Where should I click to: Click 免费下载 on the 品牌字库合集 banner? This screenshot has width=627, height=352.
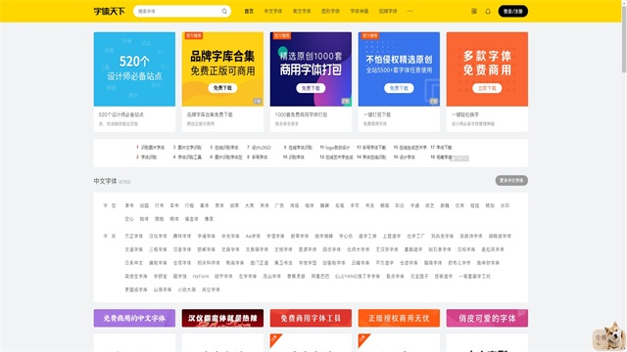222,88
